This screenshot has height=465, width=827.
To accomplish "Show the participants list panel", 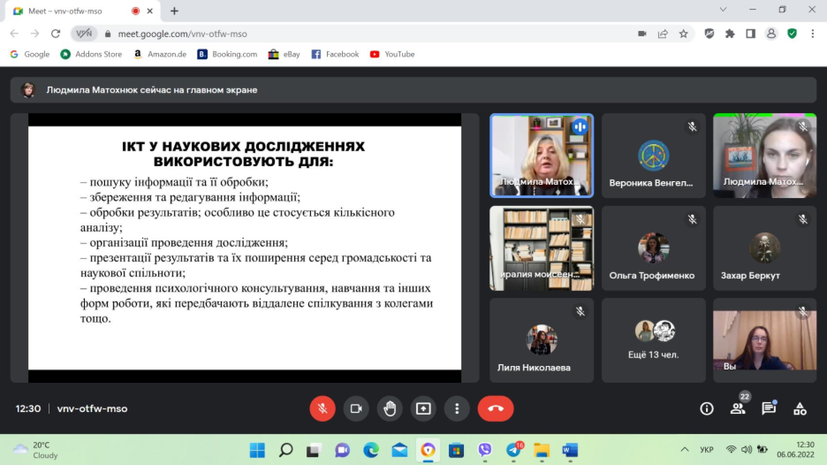I will tap(738, 408).
